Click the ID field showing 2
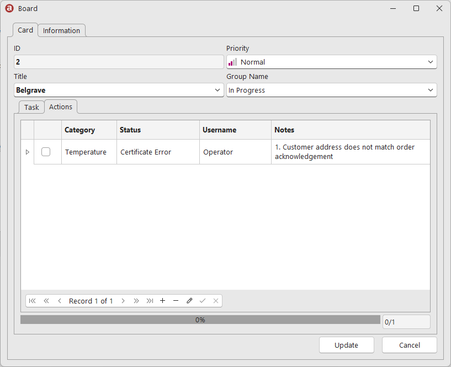Screen dimensions: 451x367 coord(119,62)
